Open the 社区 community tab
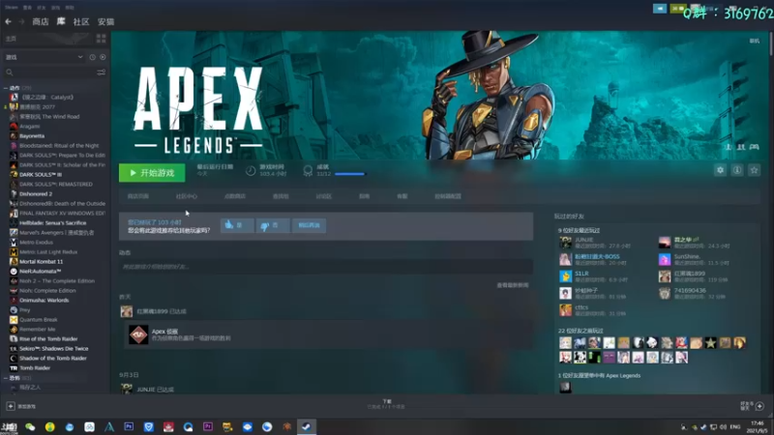The height and width of the screenshot is (435, 774). pos(81,21)
